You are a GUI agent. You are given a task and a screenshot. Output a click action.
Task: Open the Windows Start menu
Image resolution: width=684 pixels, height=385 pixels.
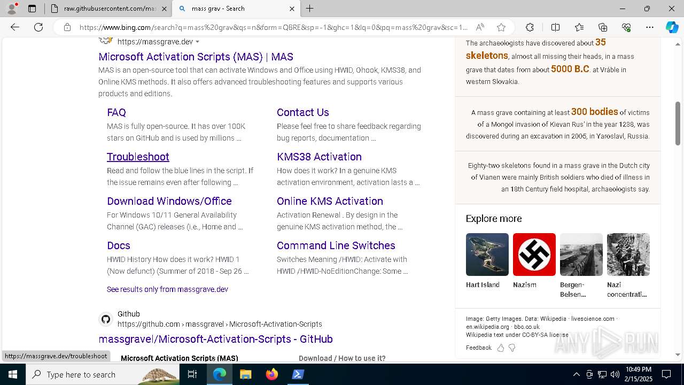pos(13,374)
